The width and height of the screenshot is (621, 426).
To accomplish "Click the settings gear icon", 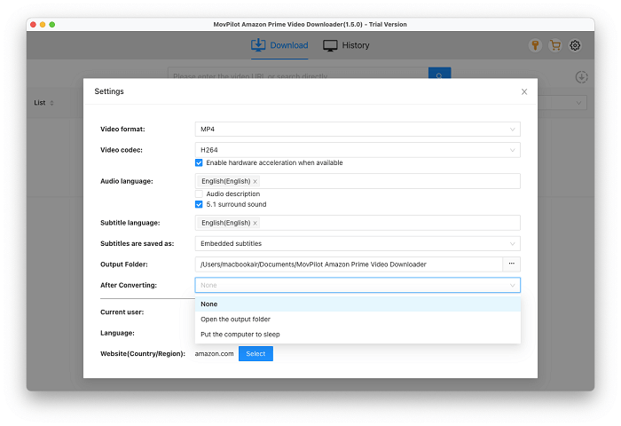I will (575, 45).
